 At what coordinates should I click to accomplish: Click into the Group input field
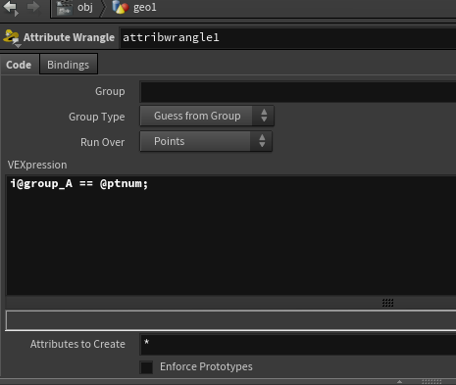(298, 92)
